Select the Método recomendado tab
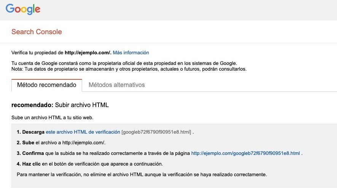 tap(47, 85)
